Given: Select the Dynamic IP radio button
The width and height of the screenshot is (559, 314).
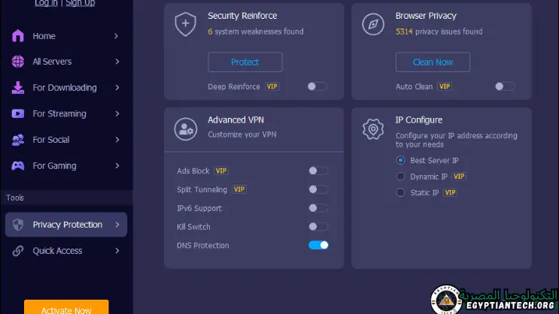Looking at the screenshot, I should coord(400,177).
